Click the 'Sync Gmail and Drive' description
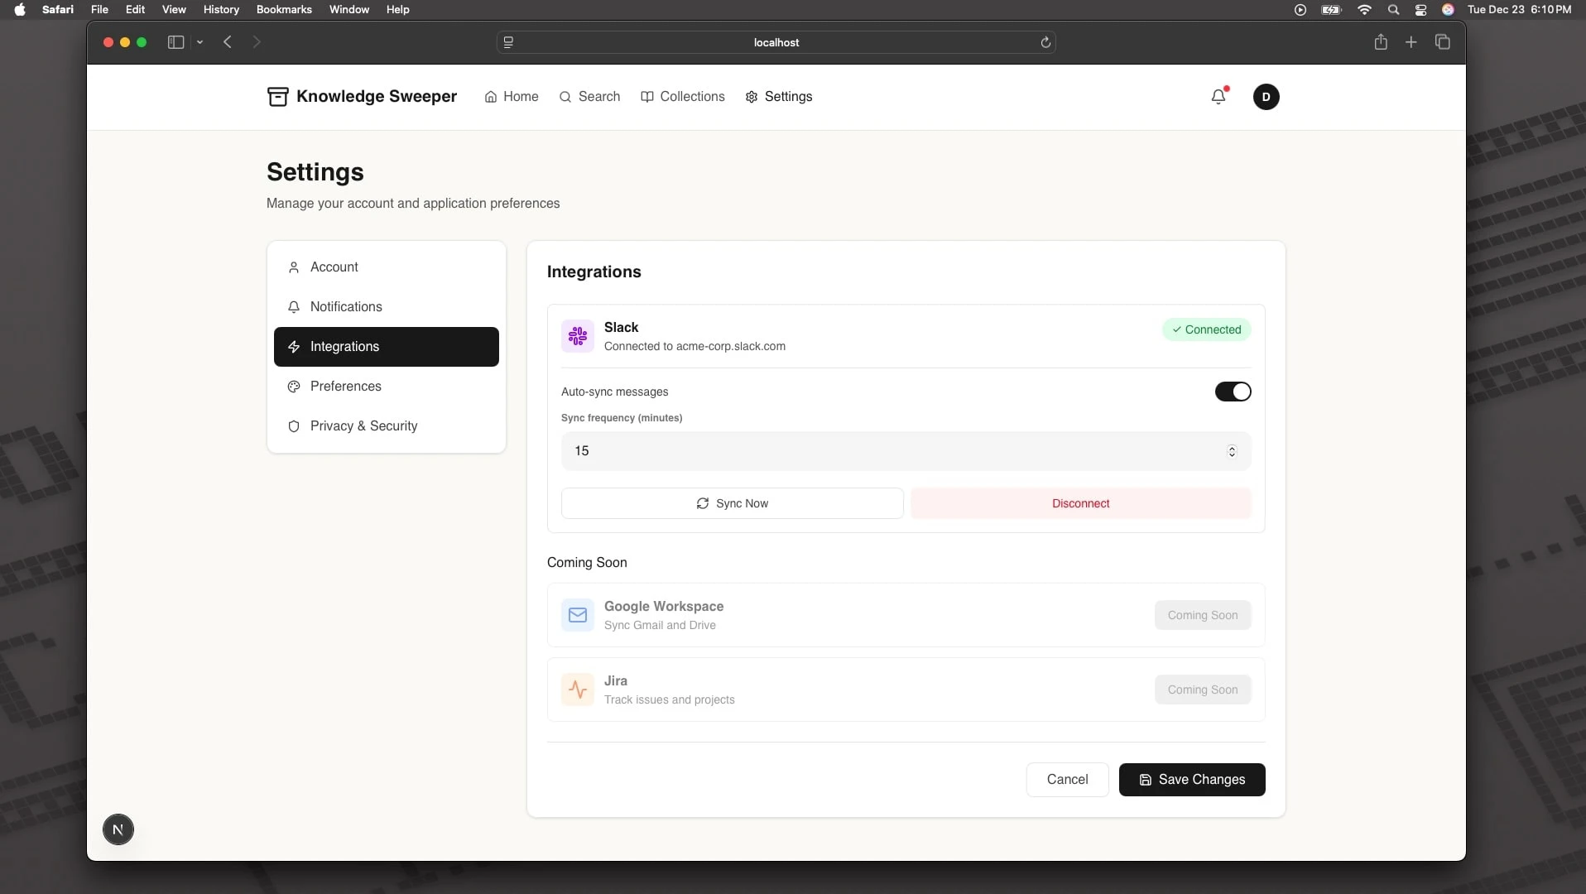Screen dimensions: 1586x894 coord(661,626)
